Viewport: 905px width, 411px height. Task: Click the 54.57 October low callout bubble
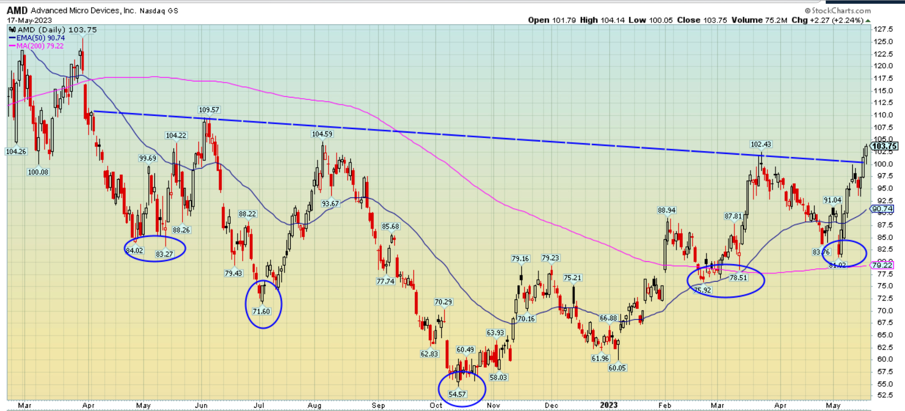click(457, 394)
